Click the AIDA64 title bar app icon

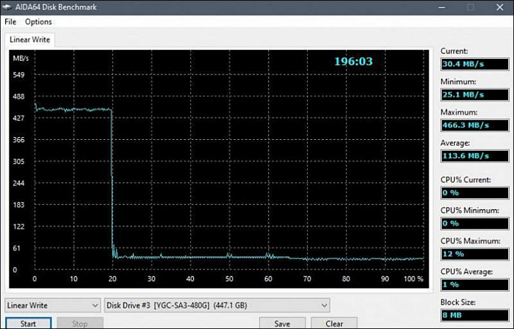7,7
